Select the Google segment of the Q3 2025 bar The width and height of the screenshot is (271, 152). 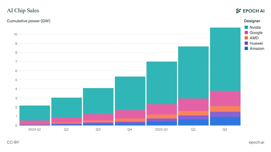pyautogui.click(x=225, y=99)
